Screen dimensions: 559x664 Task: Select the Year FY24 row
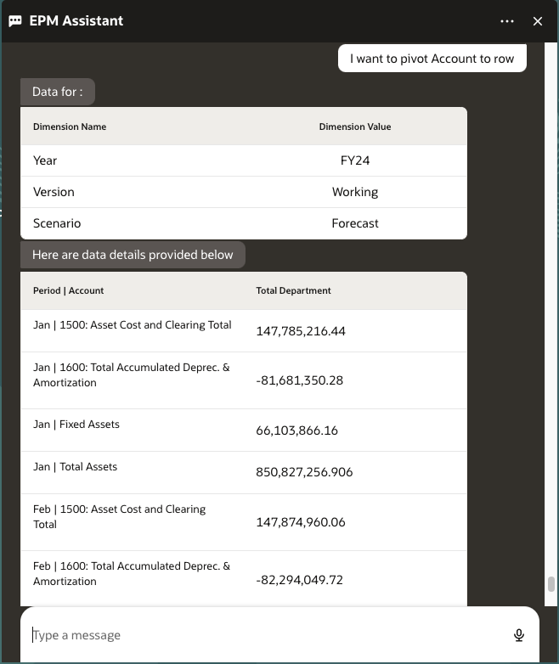[x=243, y=160]
